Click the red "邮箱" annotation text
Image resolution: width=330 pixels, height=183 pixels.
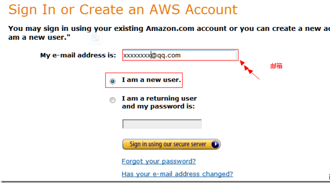(276, 66)
